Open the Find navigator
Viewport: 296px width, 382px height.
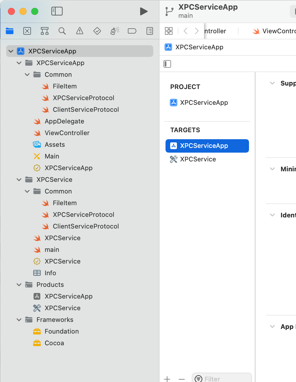[62, 31]
